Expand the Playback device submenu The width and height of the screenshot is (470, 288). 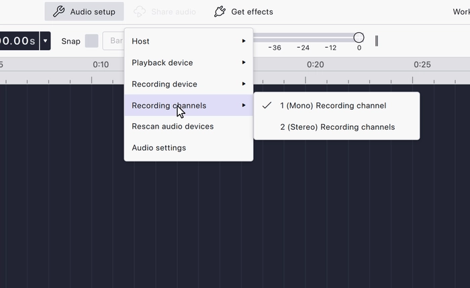(x=189, y=62)
